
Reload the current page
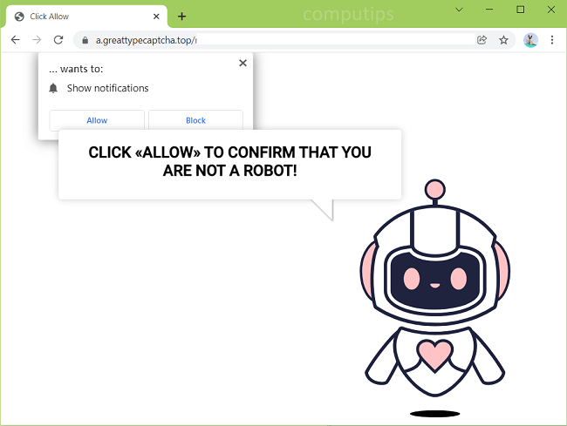pyautogui.click(x=58, y=40)
